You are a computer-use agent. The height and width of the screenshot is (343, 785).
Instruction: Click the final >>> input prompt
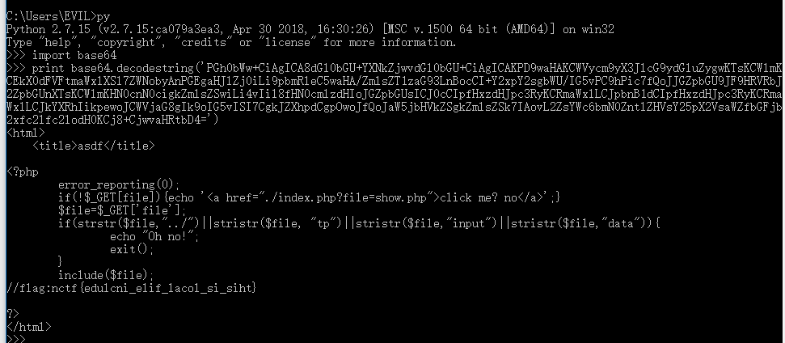pos(15,338)
